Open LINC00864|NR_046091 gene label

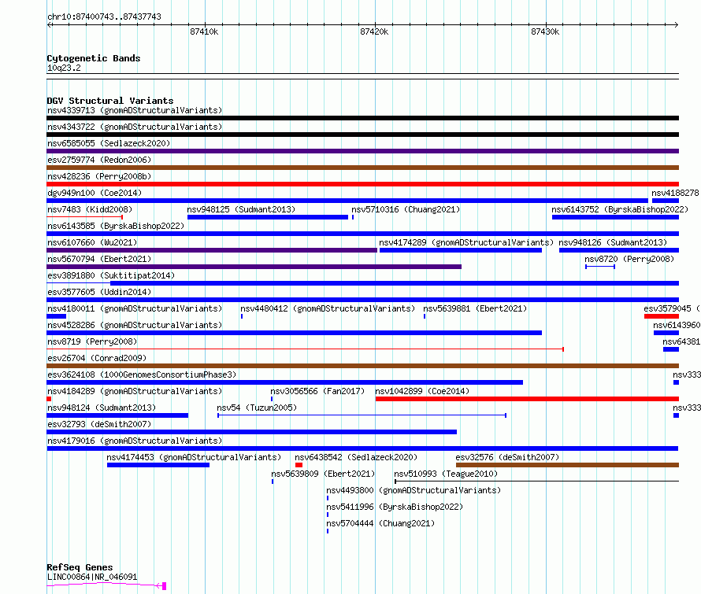[92, 577]
